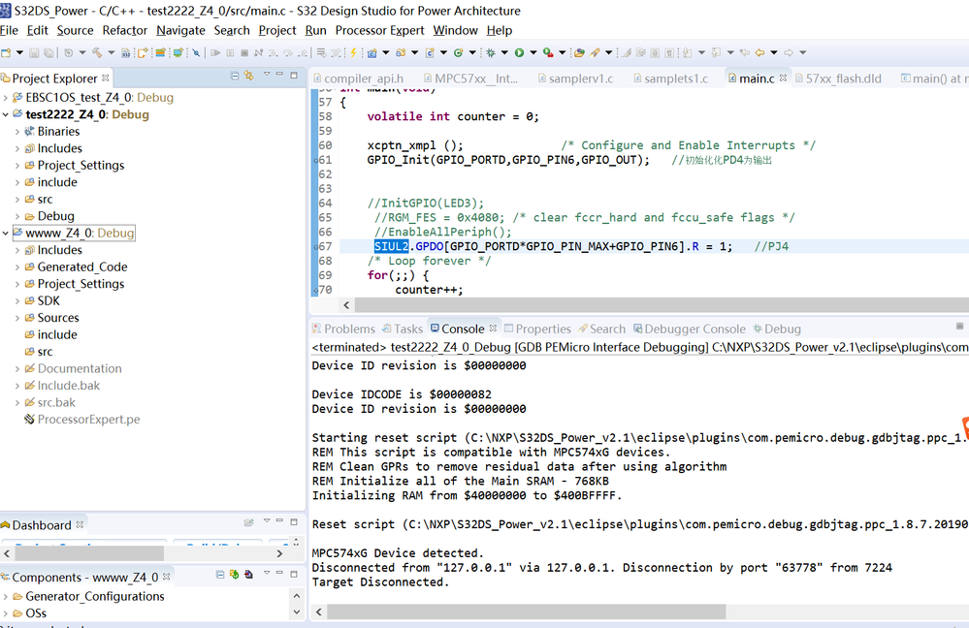Click the Disconnect debug icon
This screenshot has width=969, height=628.
coord(258,53)
